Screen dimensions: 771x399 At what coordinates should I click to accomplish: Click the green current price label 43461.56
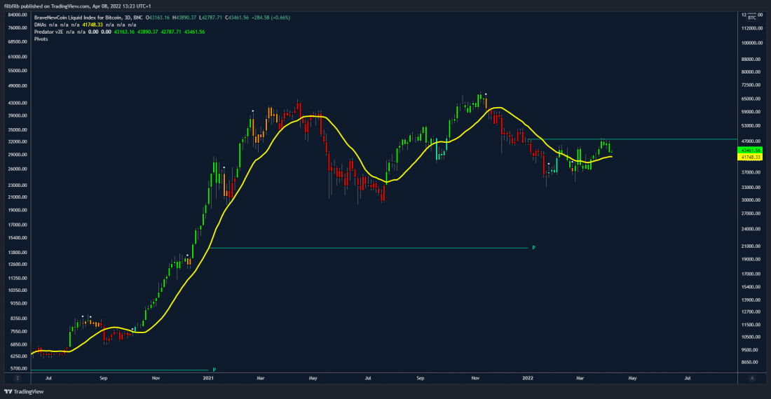point(752,150)
